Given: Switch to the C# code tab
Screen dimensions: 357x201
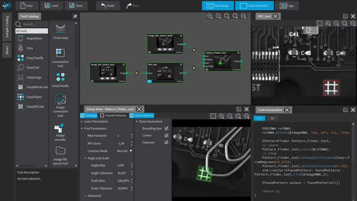Looking at the screenshot, I should coord(272,119).
